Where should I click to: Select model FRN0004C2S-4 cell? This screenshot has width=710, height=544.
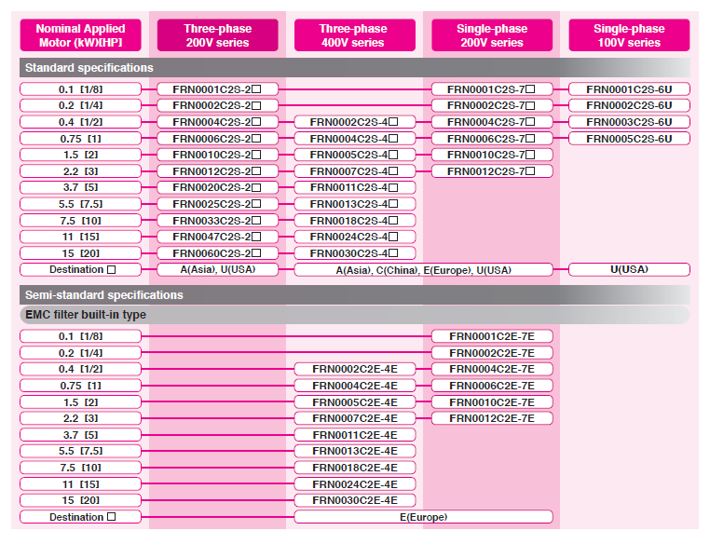click(x=355, y=139)
